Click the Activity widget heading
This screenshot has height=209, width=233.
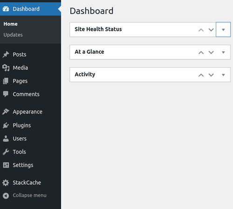coord(85,75)
